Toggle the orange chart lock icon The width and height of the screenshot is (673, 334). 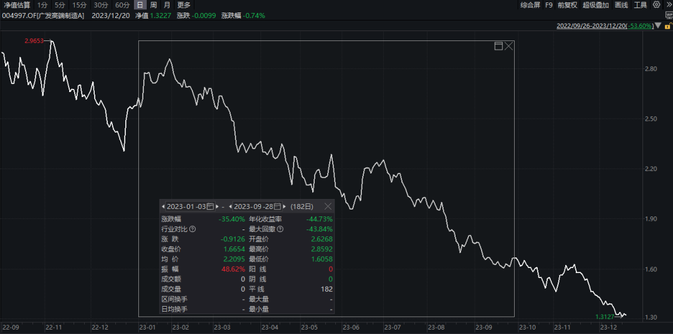pos(667,26)
